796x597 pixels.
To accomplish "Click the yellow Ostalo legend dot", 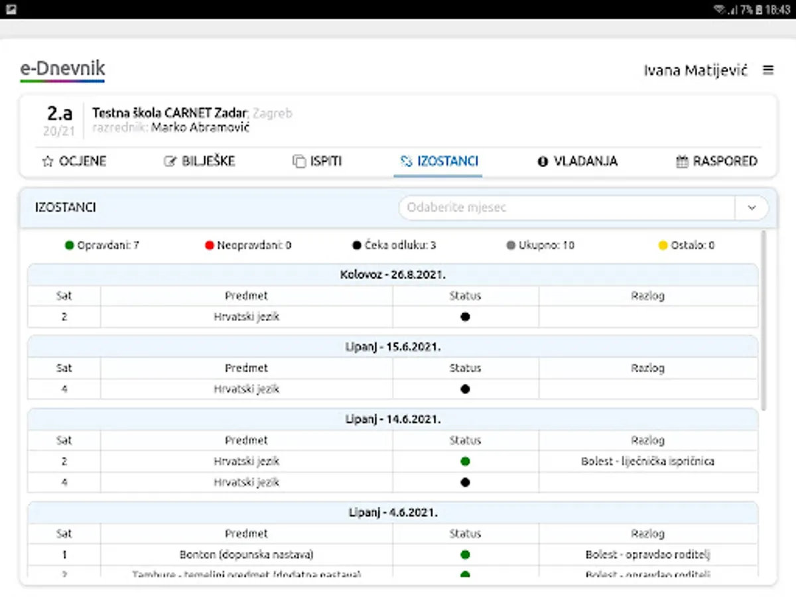I will pos(663,245).
